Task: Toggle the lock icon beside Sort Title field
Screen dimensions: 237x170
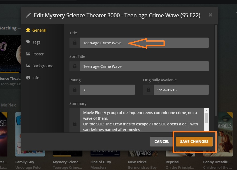Action: click(75, 66)
